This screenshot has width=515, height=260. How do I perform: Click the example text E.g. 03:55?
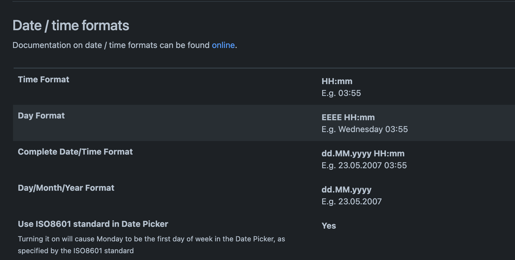pyautogui.click(x=341, y=93)
